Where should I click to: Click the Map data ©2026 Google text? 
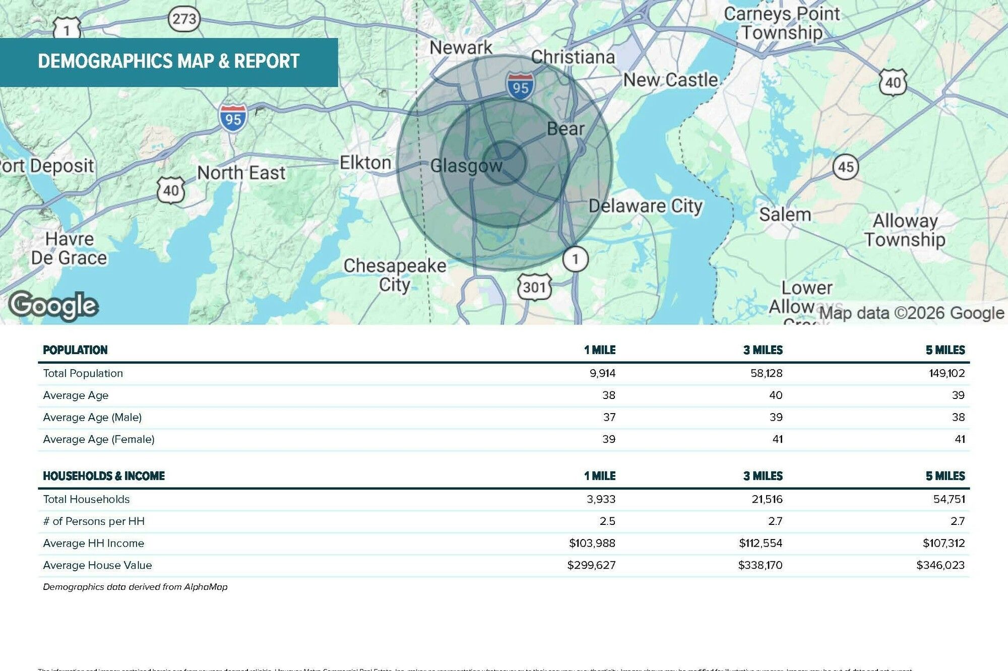tap(911, 313)
